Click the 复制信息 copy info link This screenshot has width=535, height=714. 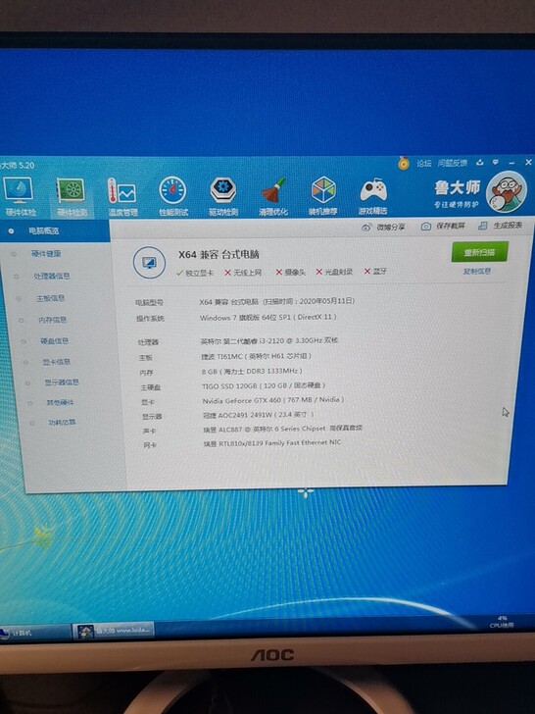point(477,272)
